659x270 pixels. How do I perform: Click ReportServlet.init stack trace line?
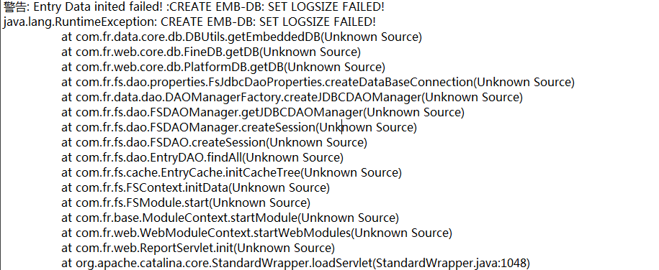(x=198, y=248)
